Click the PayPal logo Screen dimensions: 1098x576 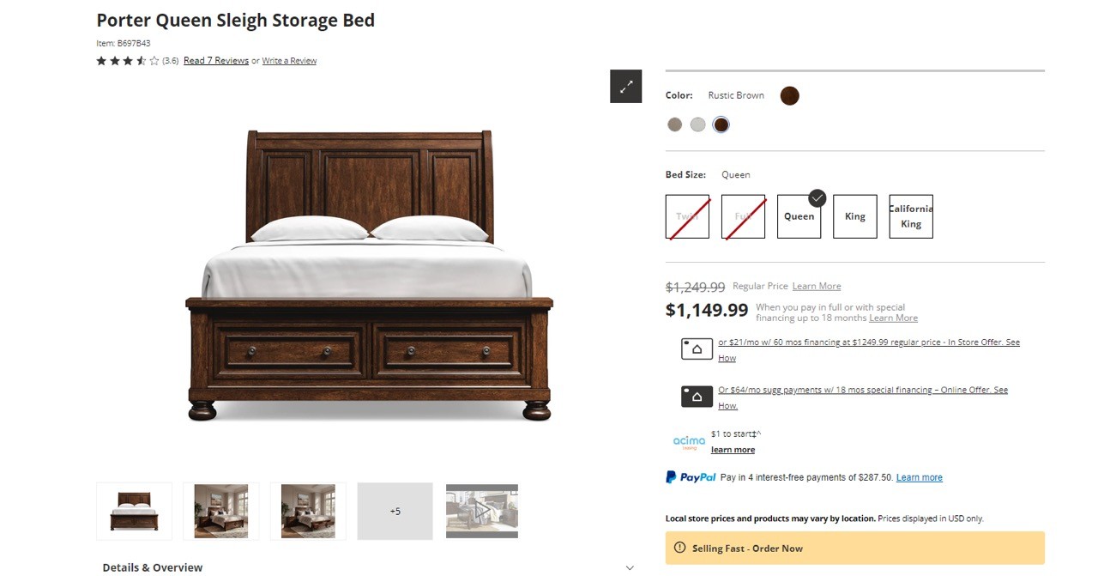click(691, 477)
